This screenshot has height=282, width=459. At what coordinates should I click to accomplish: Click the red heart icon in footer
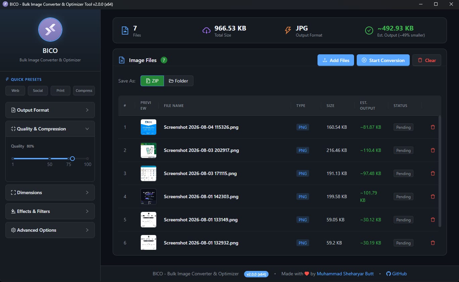point(306,274)
